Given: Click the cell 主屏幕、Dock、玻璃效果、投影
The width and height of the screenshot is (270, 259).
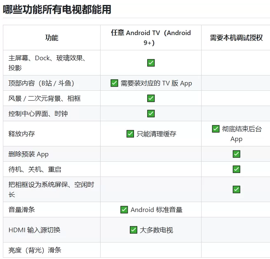Looking at the screenshot, I should pos(52,63).
